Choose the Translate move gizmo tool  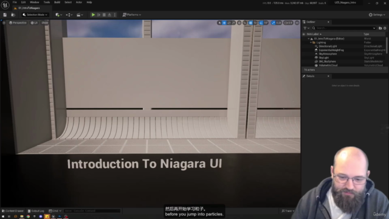[x=224, y=23]
